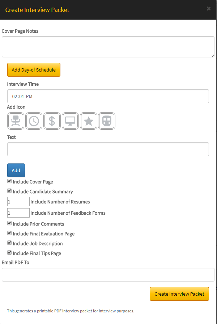217x324 pixels.
Task: Select the office chair icon
Action: pyautogui.click(x=16, y=121)
